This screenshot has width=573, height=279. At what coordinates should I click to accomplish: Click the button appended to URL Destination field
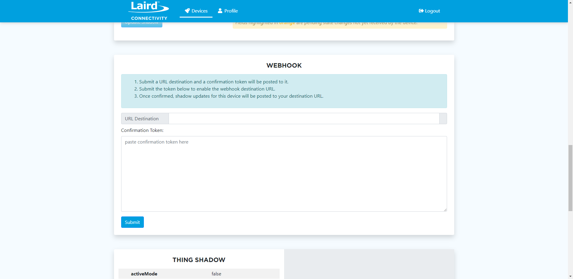point(443,119)
